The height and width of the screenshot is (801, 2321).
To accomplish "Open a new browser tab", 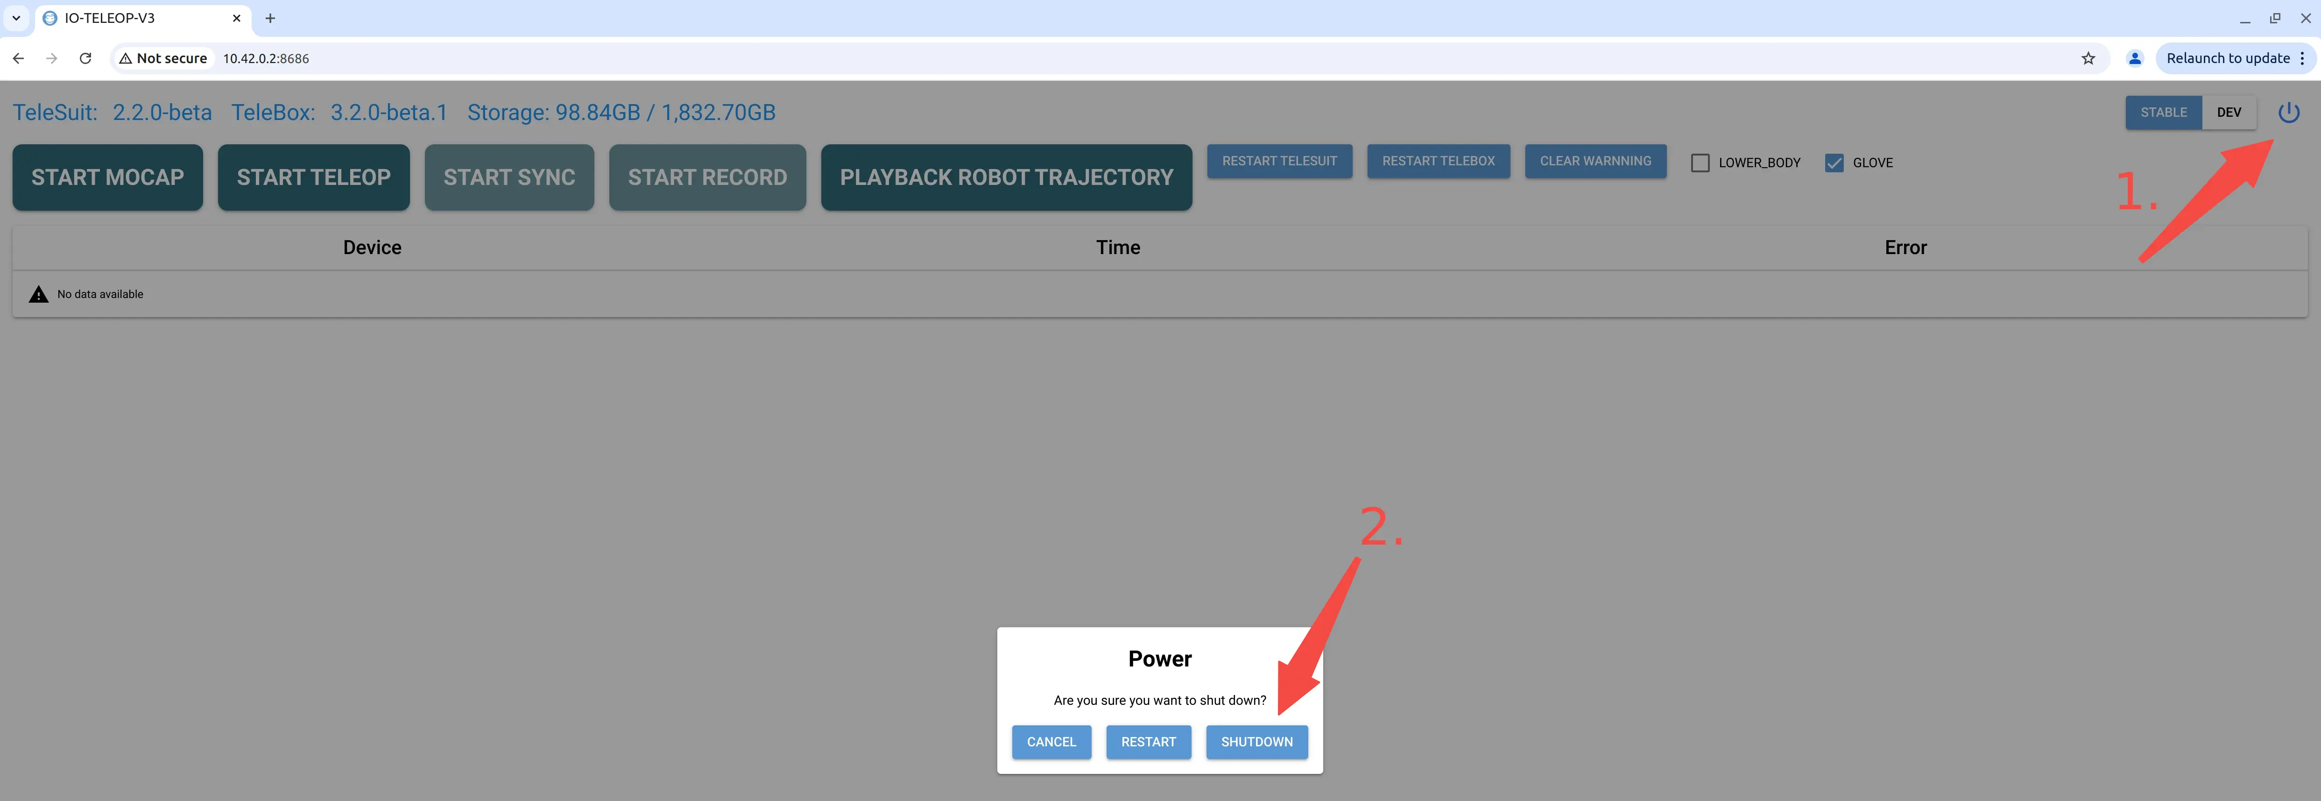I will pyautogui.click(x=269, y=18).
